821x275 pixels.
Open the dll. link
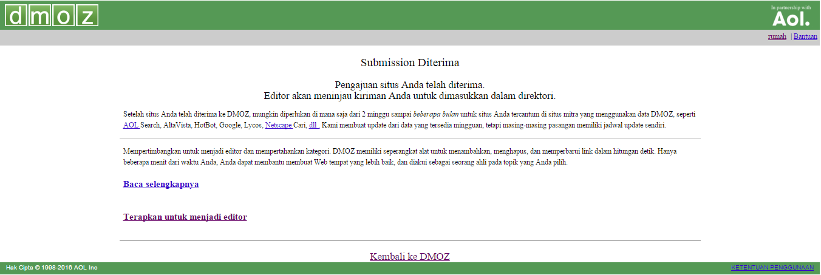(314, 125)
